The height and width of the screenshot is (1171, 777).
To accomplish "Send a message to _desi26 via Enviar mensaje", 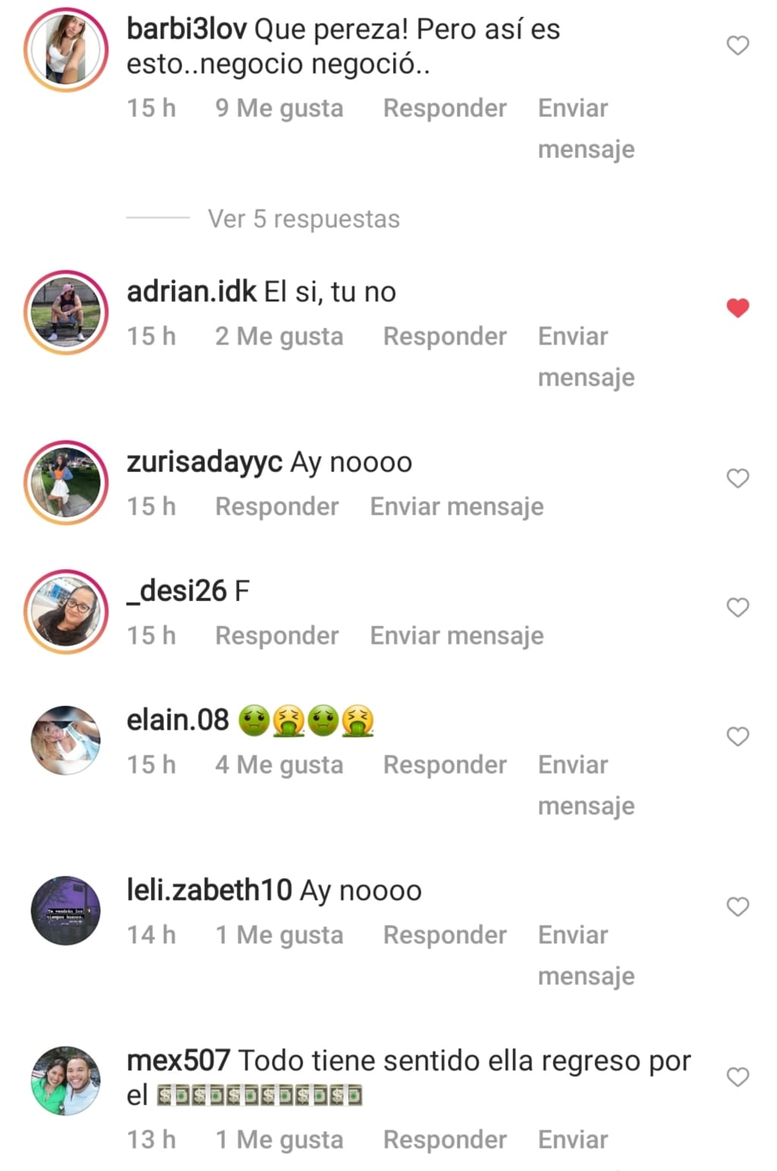I will (457, 635).
